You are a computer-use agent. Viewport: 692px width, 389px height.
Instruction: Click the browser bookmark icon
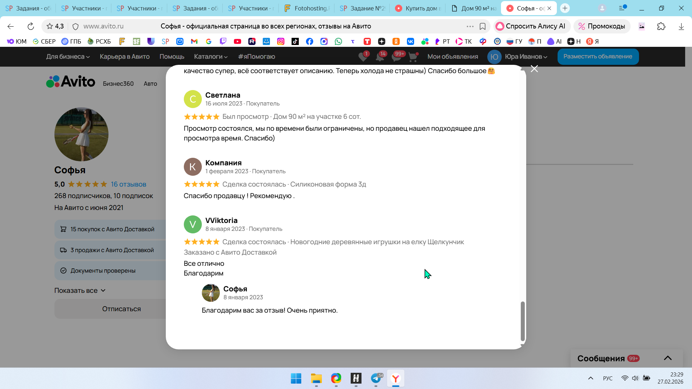tap(483, 26)
